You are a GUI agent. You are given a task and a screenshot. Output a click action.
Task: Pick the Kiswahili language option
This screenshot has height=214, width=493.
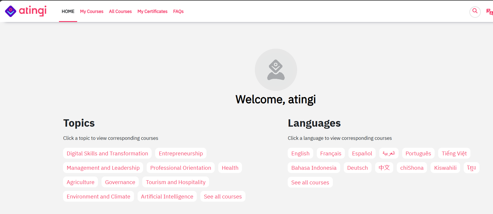point(445,168)
